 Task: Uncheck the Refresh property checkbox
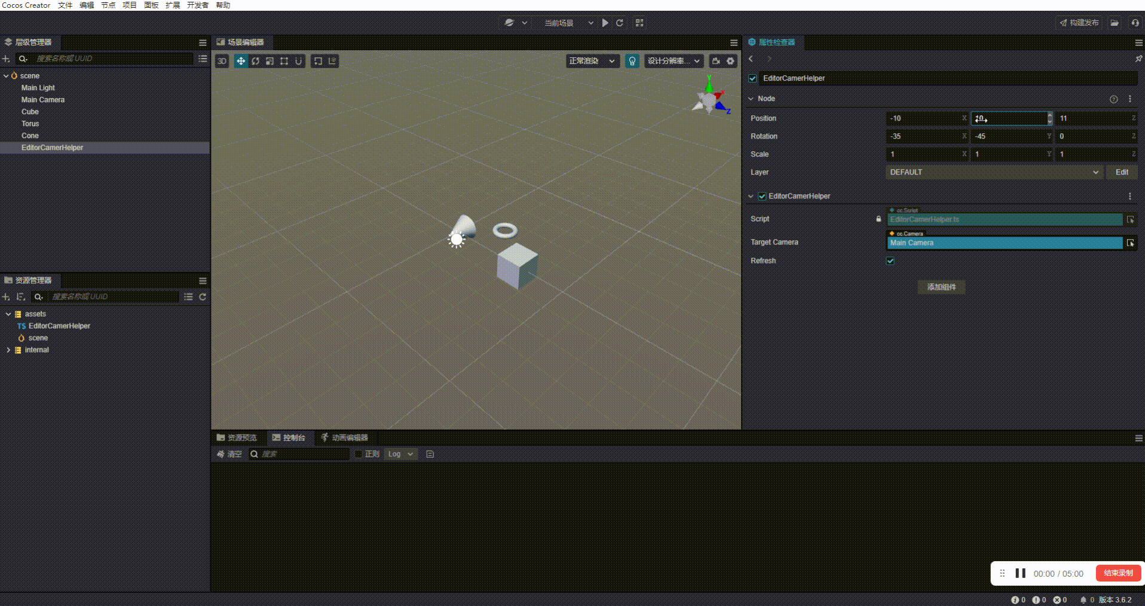pyautogui.click(x=890, y=261)
